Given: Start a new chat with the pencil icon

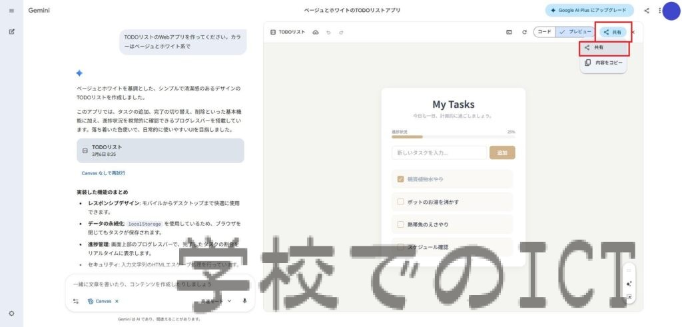Looking at the screenshot, I should click(11, 32).
